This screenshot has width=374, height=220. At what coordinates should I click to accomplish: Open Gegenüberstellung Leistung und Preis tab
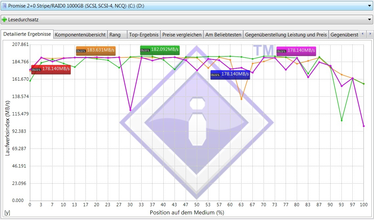286,35
